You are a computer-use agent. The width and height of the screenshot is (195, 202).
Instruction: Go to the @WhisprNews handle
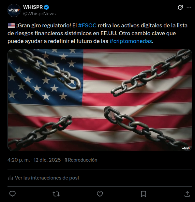pos(39,14)
